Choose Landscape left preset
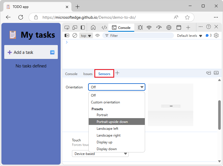 [117, 129]
